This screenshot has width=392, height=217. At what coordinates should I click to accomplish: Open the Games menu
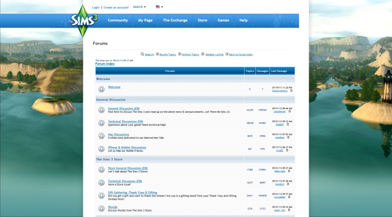(x=223, y=20)
